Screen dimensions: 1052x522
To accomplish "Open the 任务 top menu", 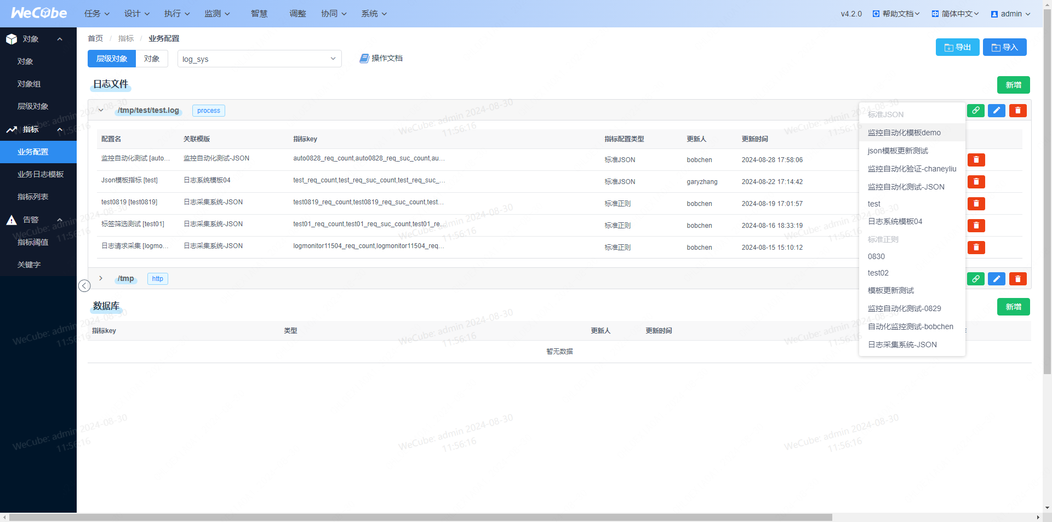I will (97, 14).
